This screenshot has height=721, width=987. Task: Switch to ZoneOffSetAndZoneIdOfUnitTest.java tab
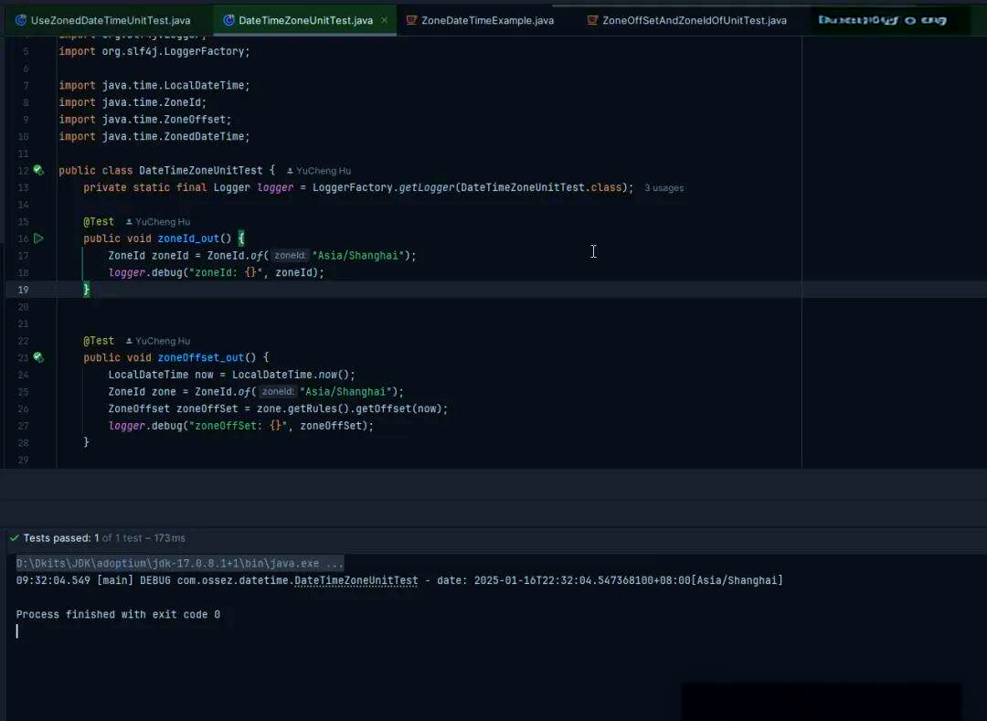tap(686, 20)
